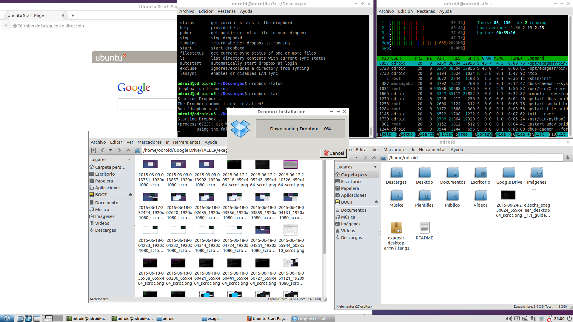Open the README text file
Viewport: 573px width, 322px height.
pyautogui.click(x=424, y=231)
